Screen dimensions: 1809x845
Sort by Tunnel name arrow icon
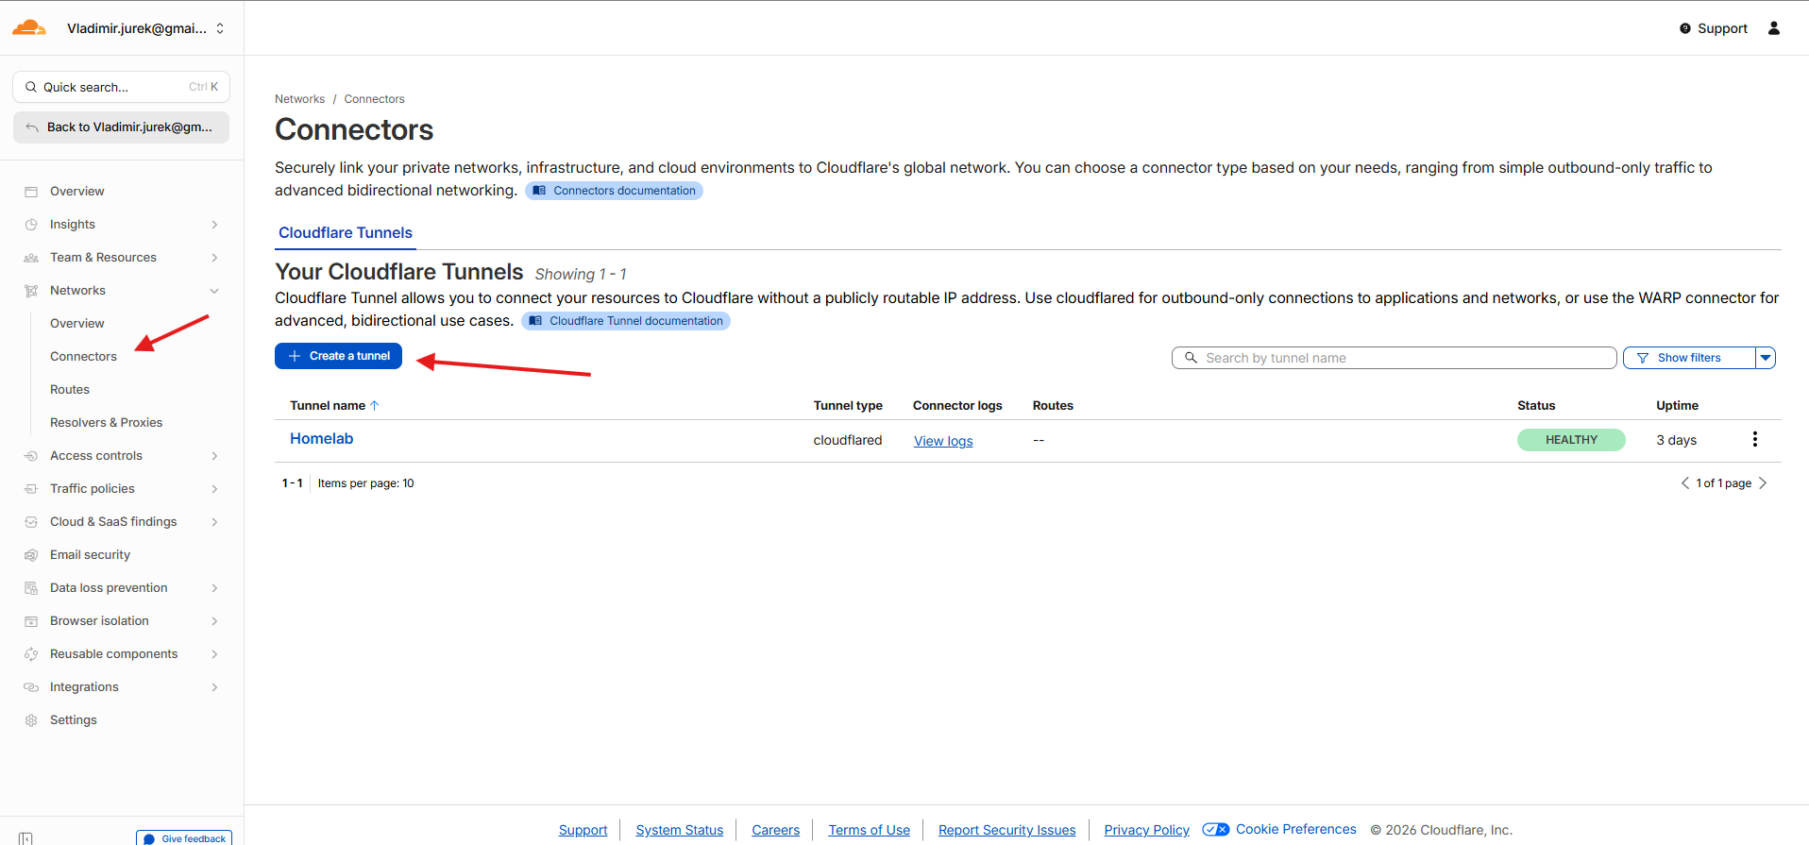click(375, 406)
